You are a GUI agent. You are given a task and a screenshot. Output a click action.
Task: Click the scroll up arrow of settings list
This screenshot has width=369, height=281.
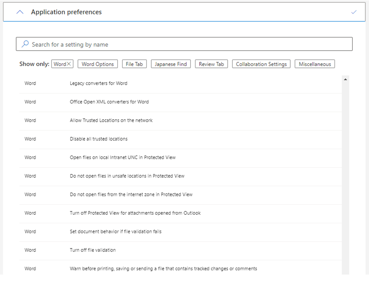[x=345, y=79]
